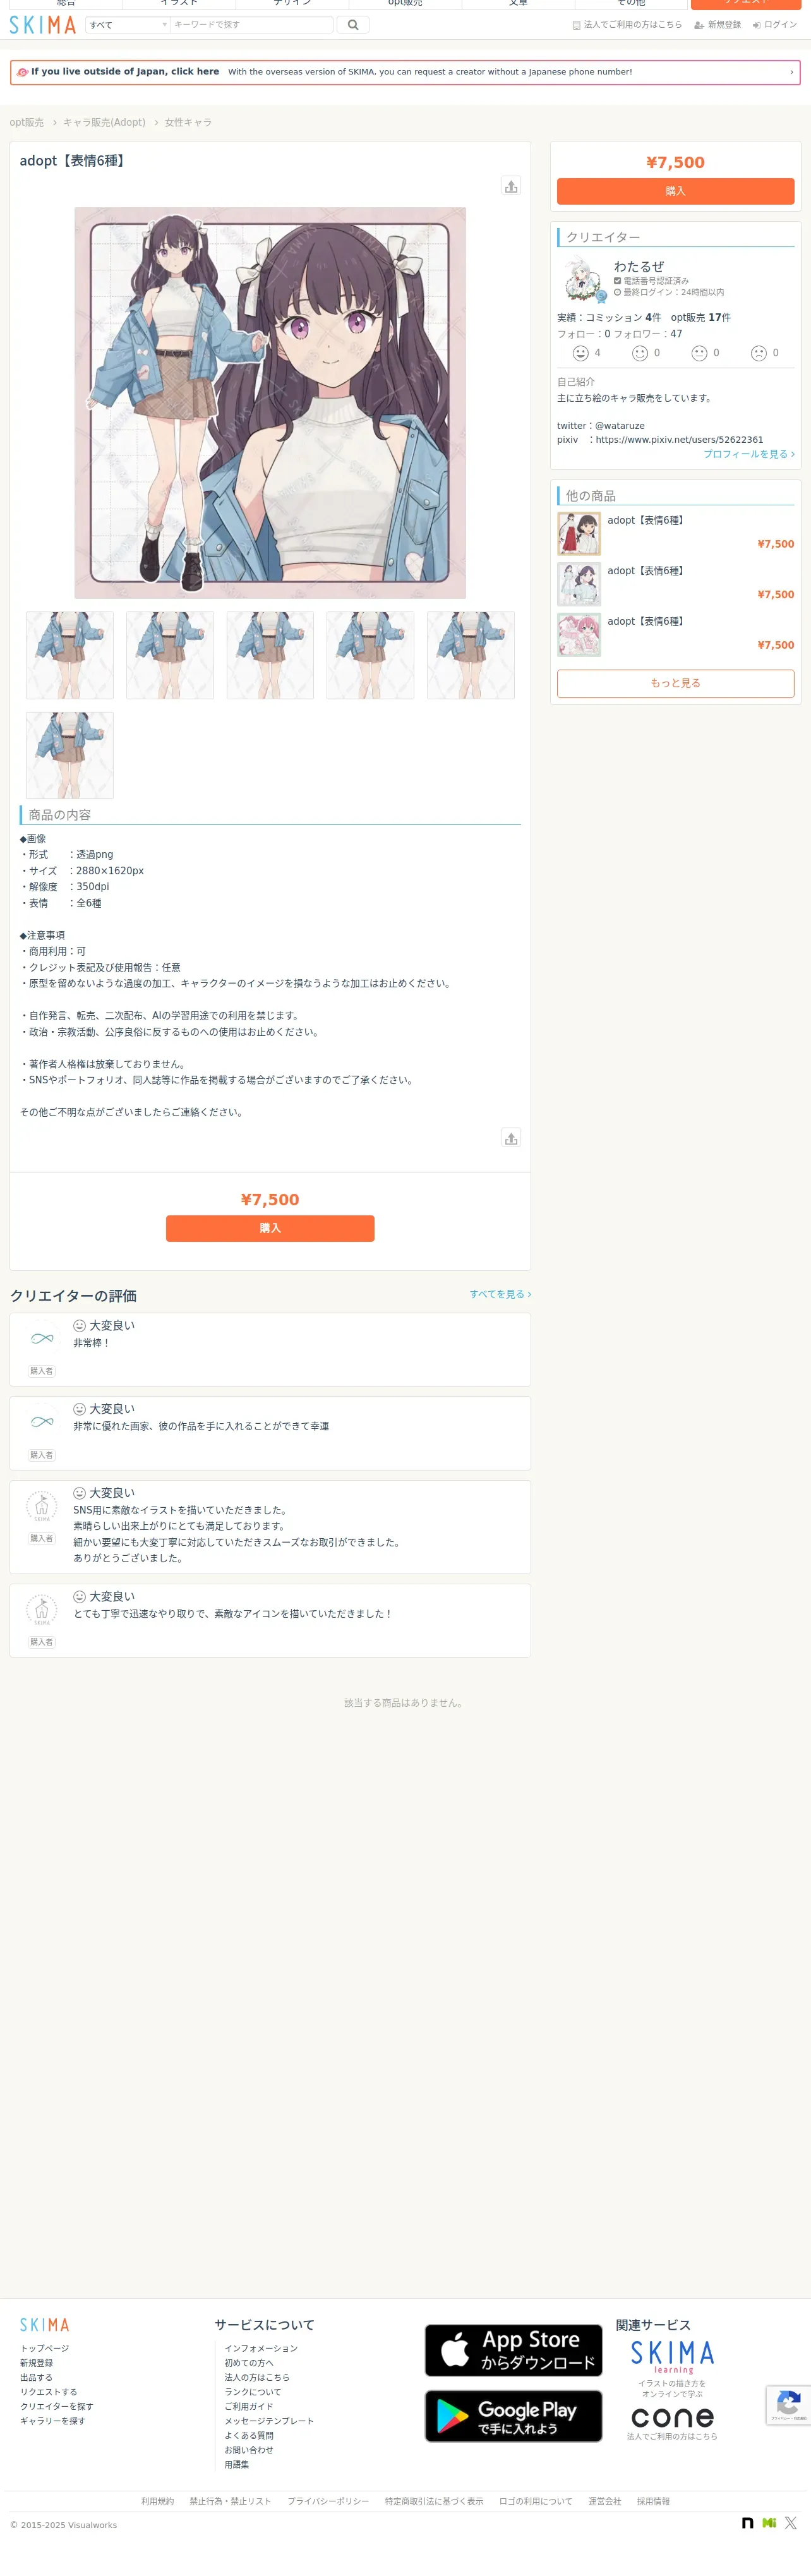This screenshot has height=2576, width=811.
Task: Open creator name わたるぜ
Action: pos(639,267)
